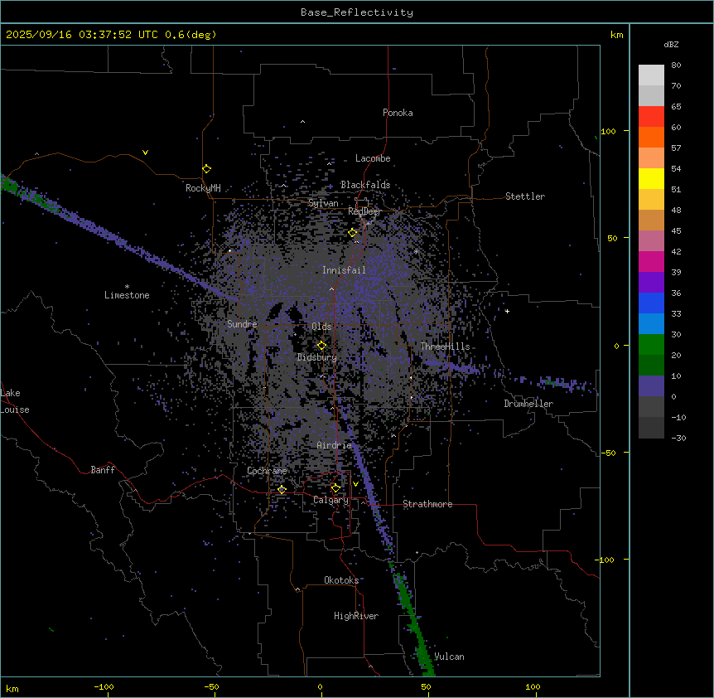Select the royal blue 36-33 dBZ legend swatch
714x698 pixels.
[x=651, y=303]
